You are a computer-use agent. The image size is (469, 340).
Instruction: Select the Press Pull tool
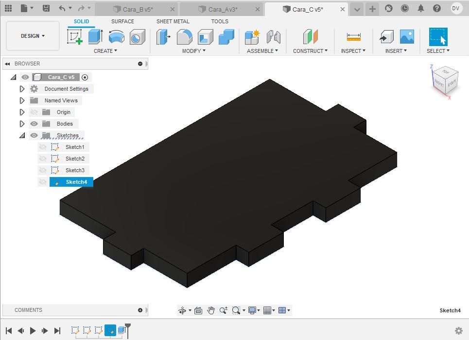(163, 37)
